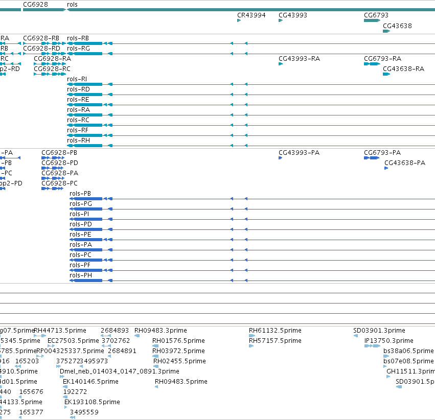The height and width of the screenshot is (420, 435).
Task: Select the 3495559 feature label
Action: [x=84, y=413]
